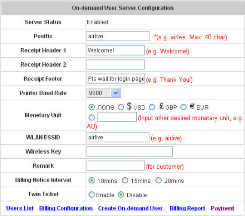The image size is (245, 216).
Task: Open the Payment link
Action: click(223, 208)
